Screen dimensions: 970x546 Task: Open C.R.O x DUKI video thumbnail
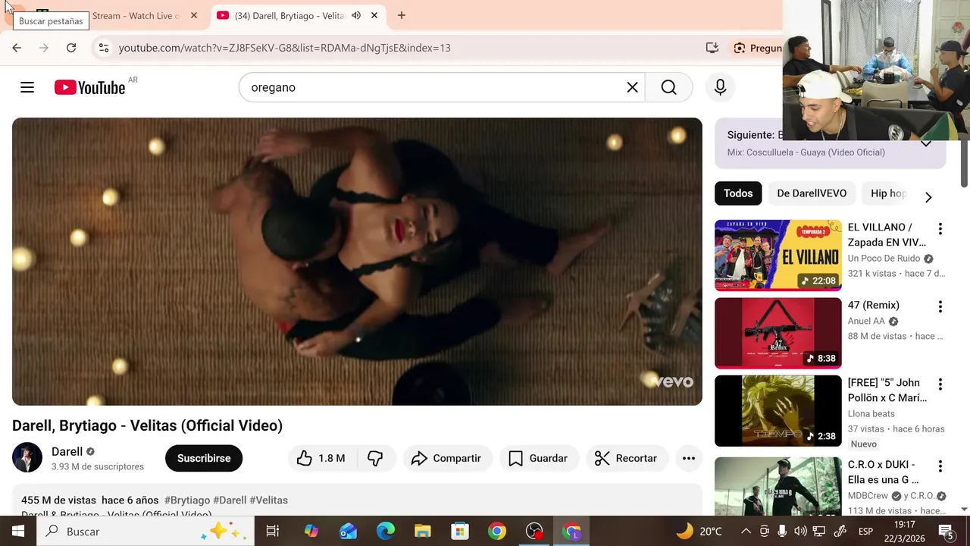click(778, 487)
